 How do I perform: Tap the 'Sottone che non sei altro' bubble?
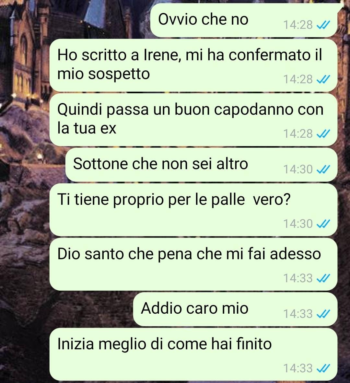click(x=202, y=165)
